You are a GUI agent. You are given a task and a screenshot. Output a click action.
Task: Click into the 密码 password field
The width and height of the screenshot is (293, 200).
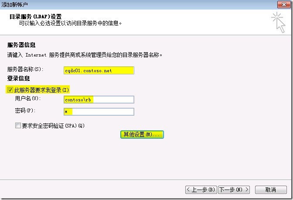coord(99,112)
